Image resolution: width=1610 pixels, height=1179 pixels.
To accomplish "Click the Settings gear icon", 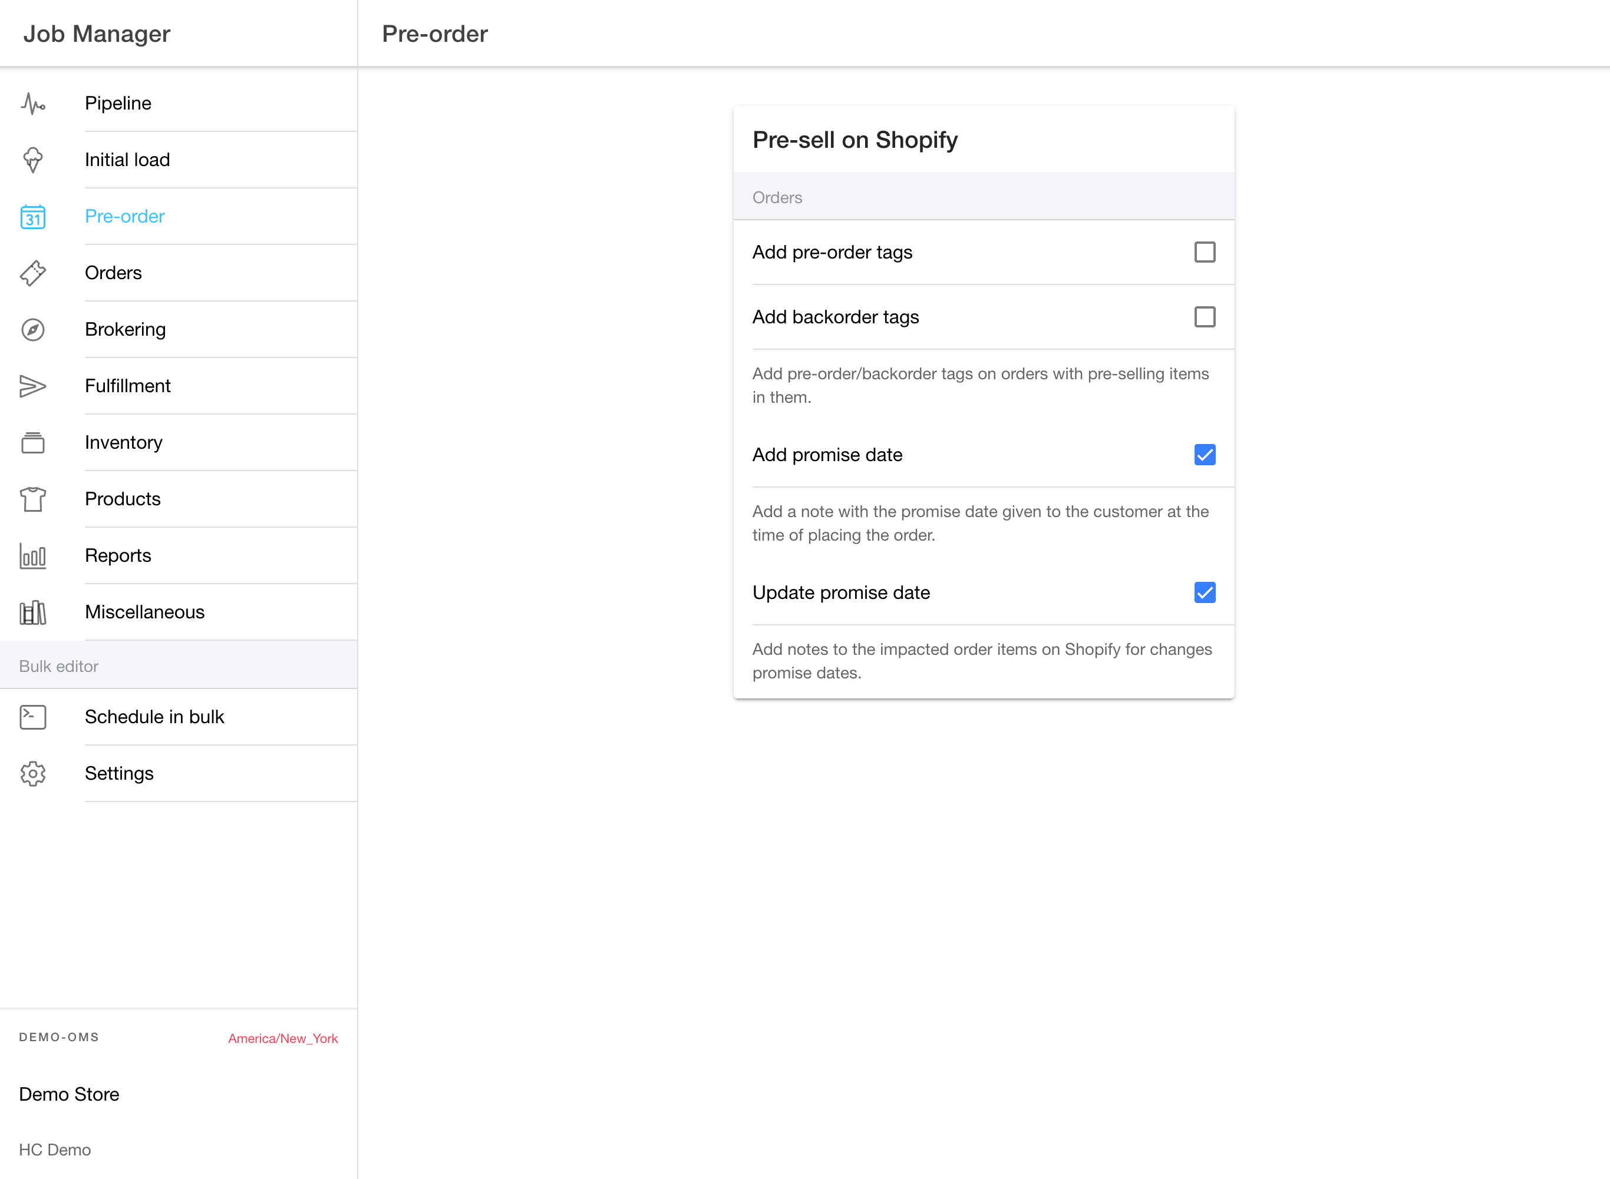I will tap(33, 774).
